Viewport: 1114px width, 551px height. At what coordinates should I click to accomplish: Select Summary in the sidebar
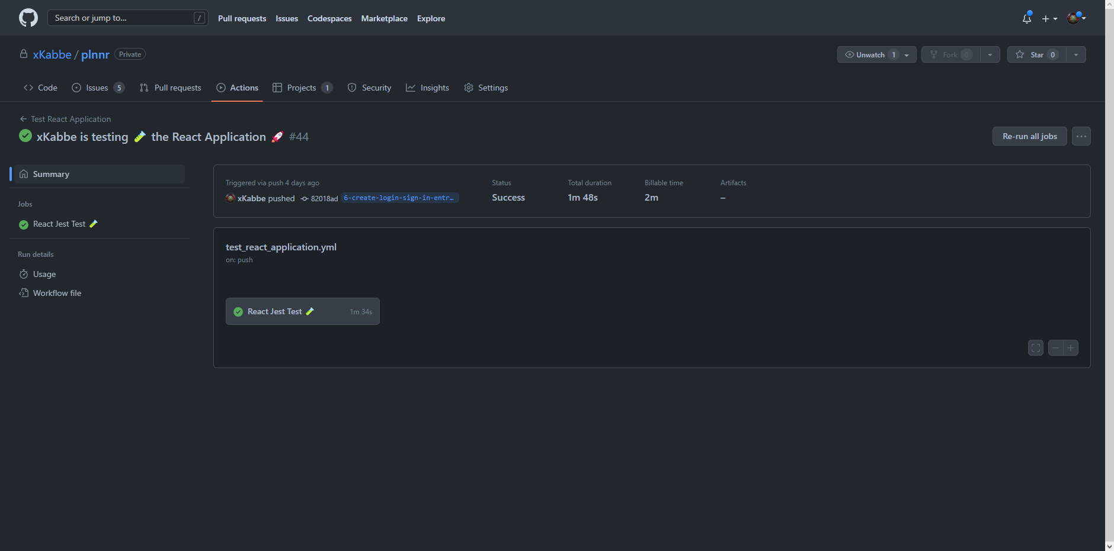[100, 174]
